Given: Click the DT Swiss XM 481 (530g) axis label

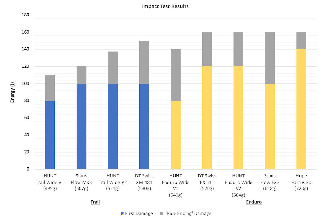Looking at the screenshot, I should [x=144, y=182].
